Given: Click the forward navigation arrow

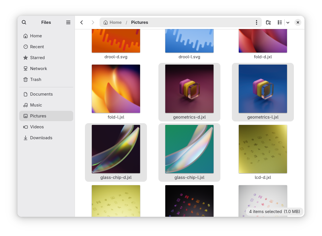Looking at the screenshot, I should click(93, 22).
